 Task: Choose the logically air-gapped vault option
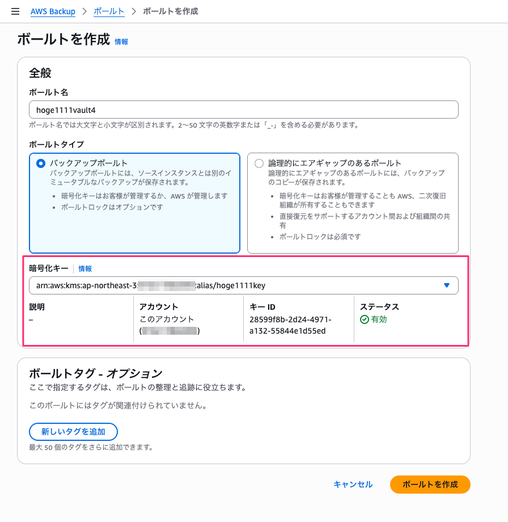coord(259,163)
